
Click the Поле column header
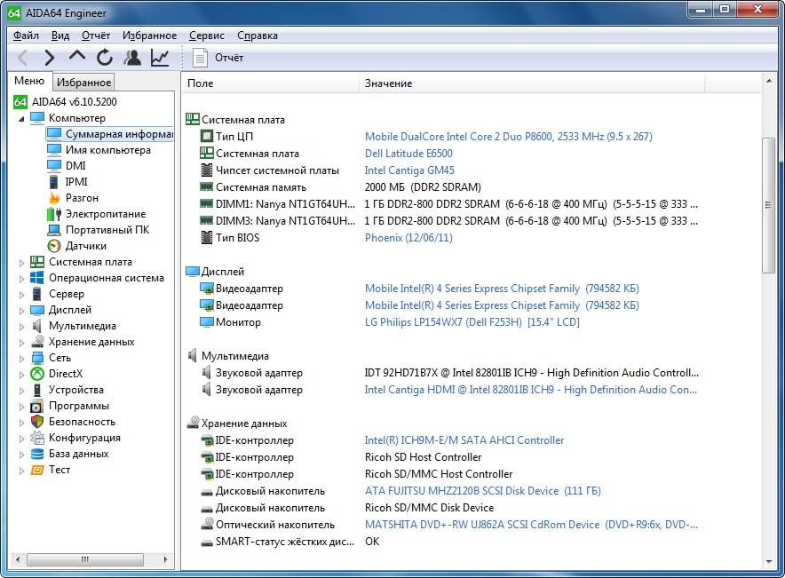270,83
